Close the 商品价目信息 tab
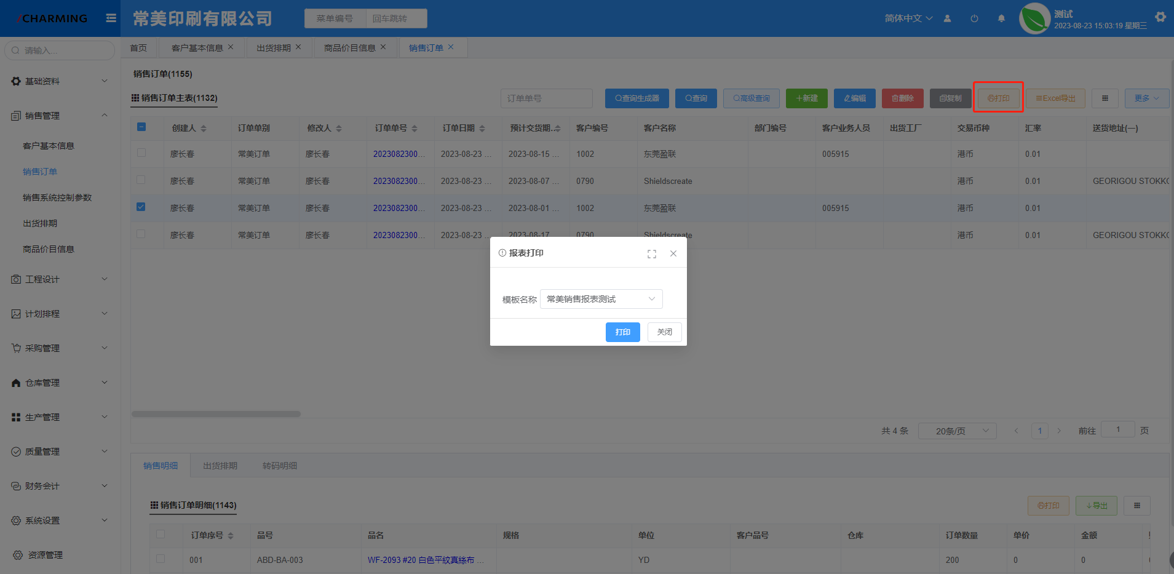 383,47
